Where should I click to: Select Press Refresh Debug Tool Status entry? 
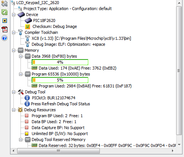pyautogui.click(x=60, y=104)
